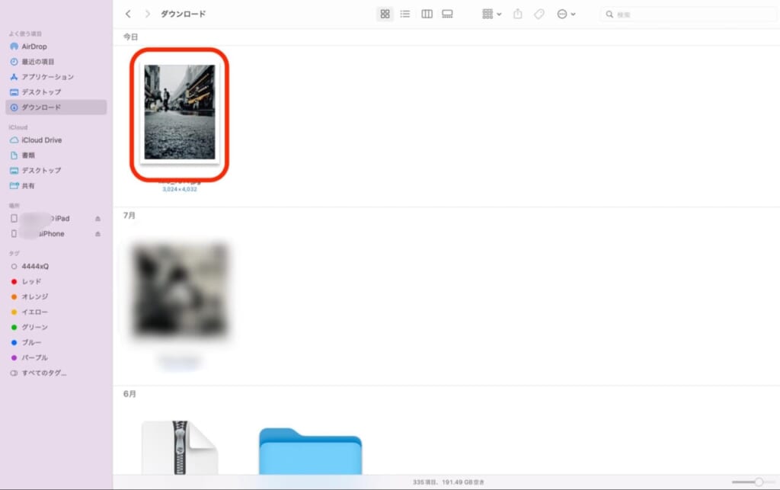The image size is (780, 490).
Task: Go back with the left chevron
Action: pos(128,14)
